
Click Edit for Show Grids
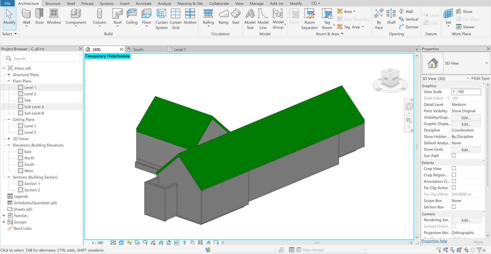tap(466, 149)
